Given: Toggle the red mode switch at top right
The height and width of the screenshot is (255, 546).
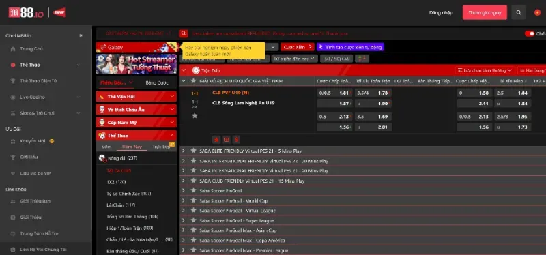Looking at the screenshot, I should tap(530, 33).
